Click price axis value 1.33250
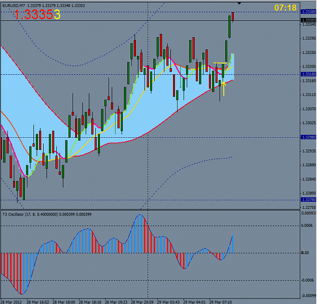 click(309, 53)
